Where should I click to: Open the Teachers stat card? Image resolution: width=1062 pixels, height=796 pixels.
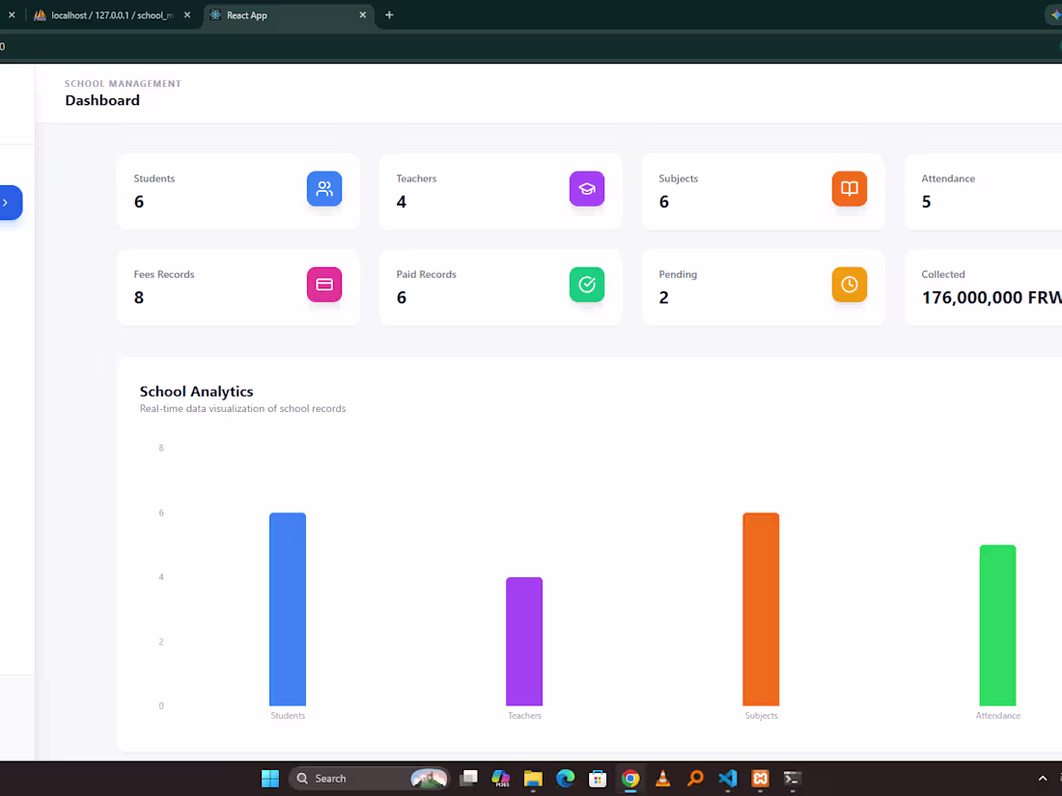click(500, 192)
